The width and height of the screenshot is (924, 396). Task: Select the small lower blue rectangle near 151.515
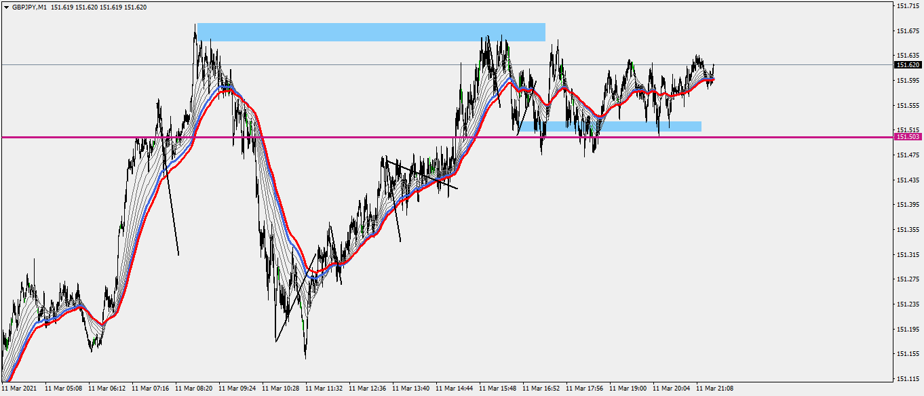coord(611,126)
